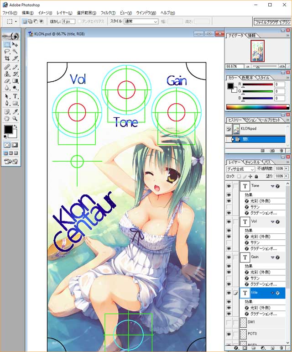
Task: Select the Blur tool
Action: pos(7,88)
